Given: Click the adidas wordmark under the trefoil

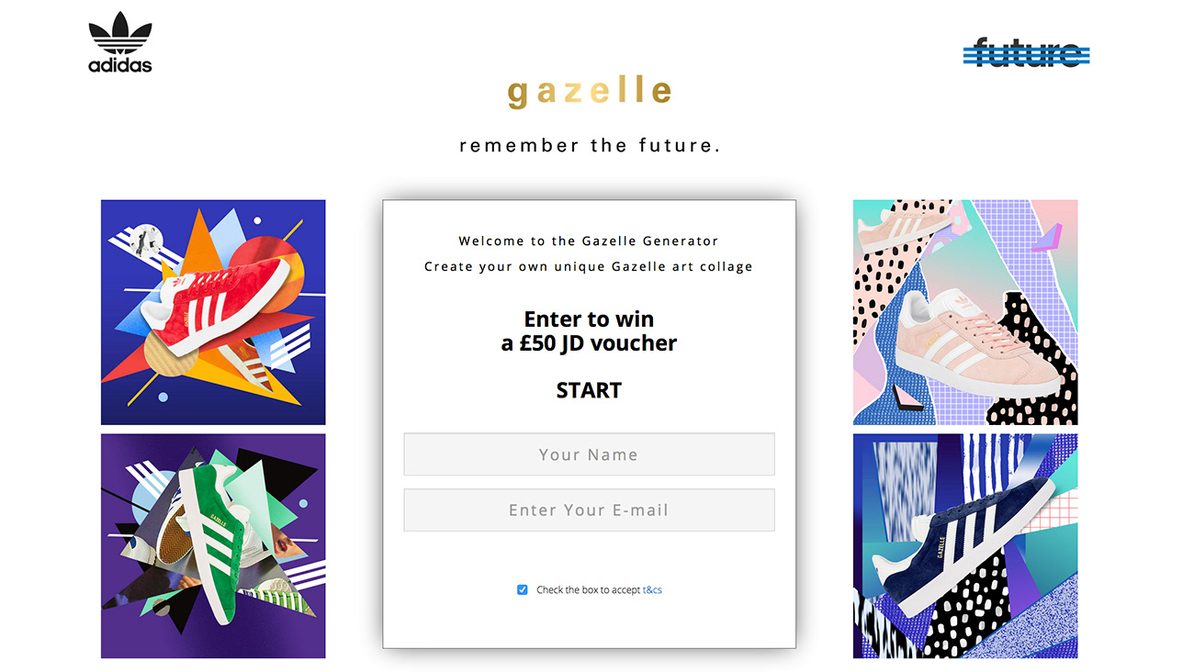Looking at the screenshot, I should (120, 65).
